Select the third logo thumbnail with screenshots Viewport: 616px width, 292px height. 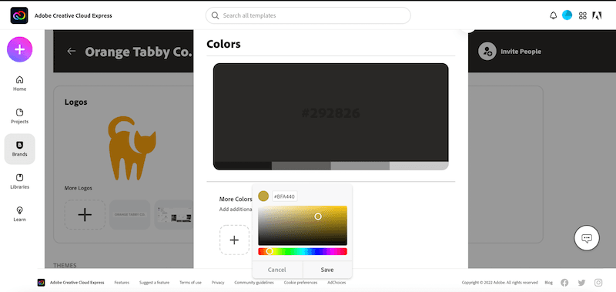(x=175, y=215)
